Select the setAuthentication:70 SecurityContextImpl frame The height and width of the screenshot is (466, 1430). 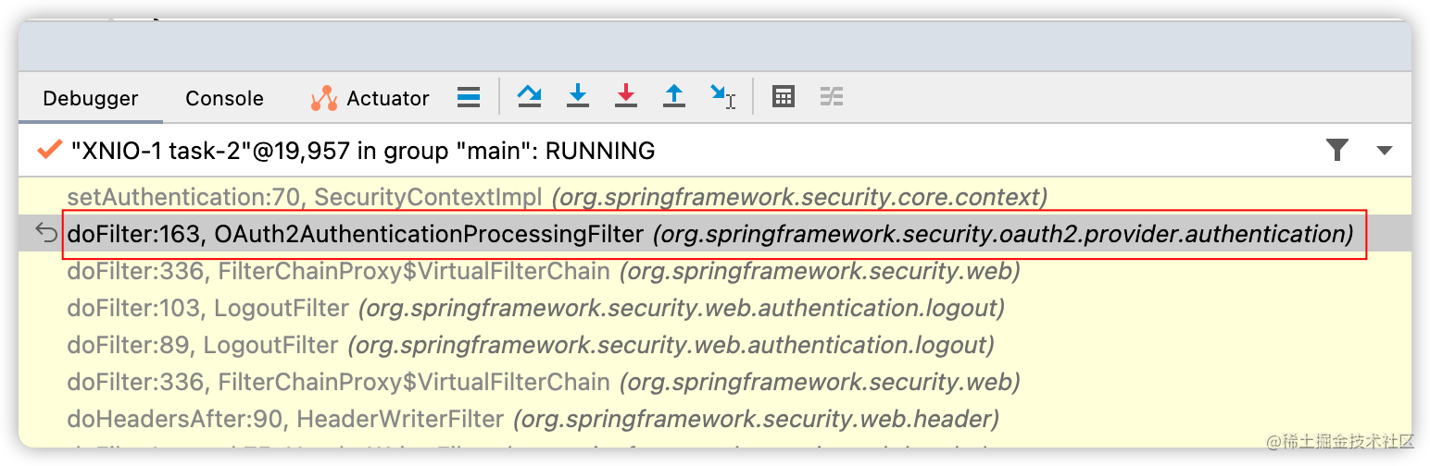click(x=715, y=197)
